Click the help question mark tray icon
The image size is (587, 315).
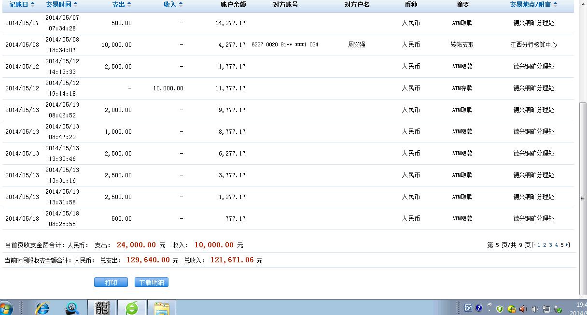pos(479,308)
